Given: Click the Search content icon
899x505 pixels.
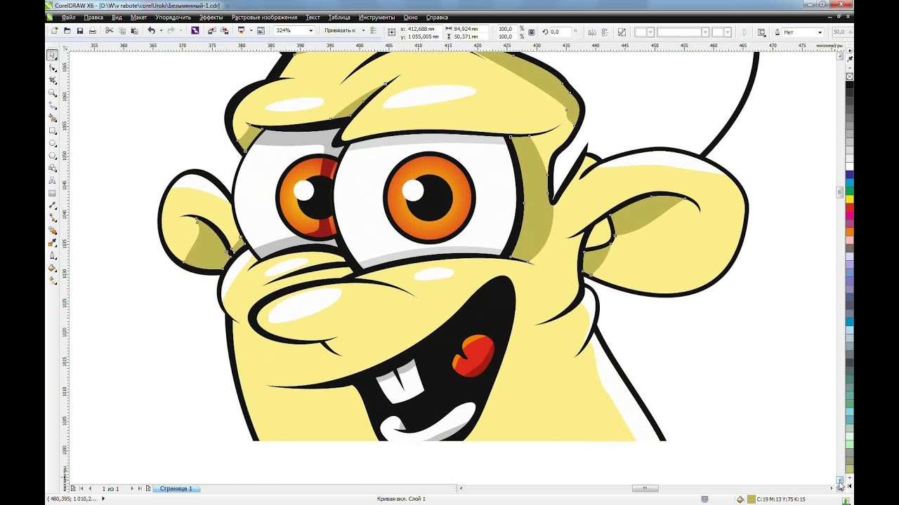Looking at the screenshot, I should [x=195, y=31].
